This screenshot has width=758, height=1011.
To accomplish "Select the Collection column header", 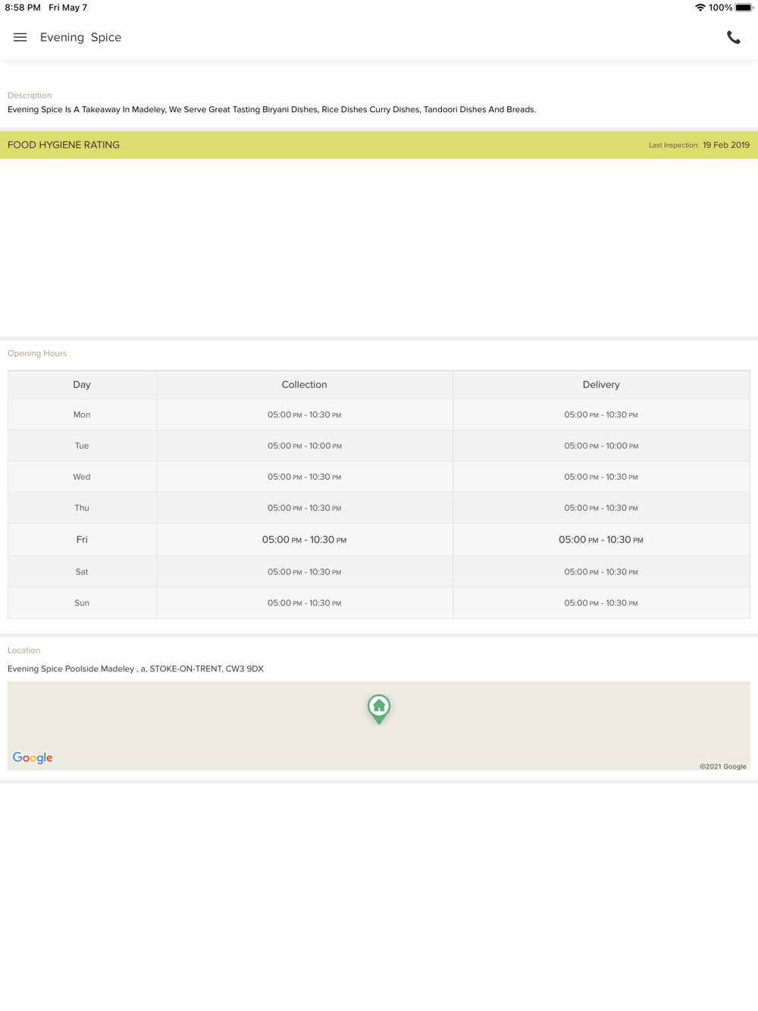I will 305,385.
